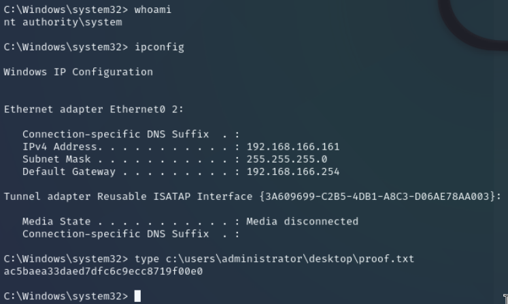Click the "Windows IP Configuration" heading
Screen dimensions: 508x304
point(78,72)
